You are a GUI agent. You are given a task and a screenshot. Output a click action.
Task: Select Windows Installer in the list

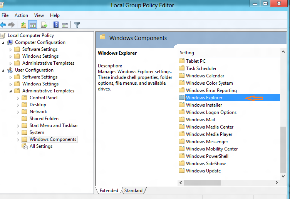[204, 105]
